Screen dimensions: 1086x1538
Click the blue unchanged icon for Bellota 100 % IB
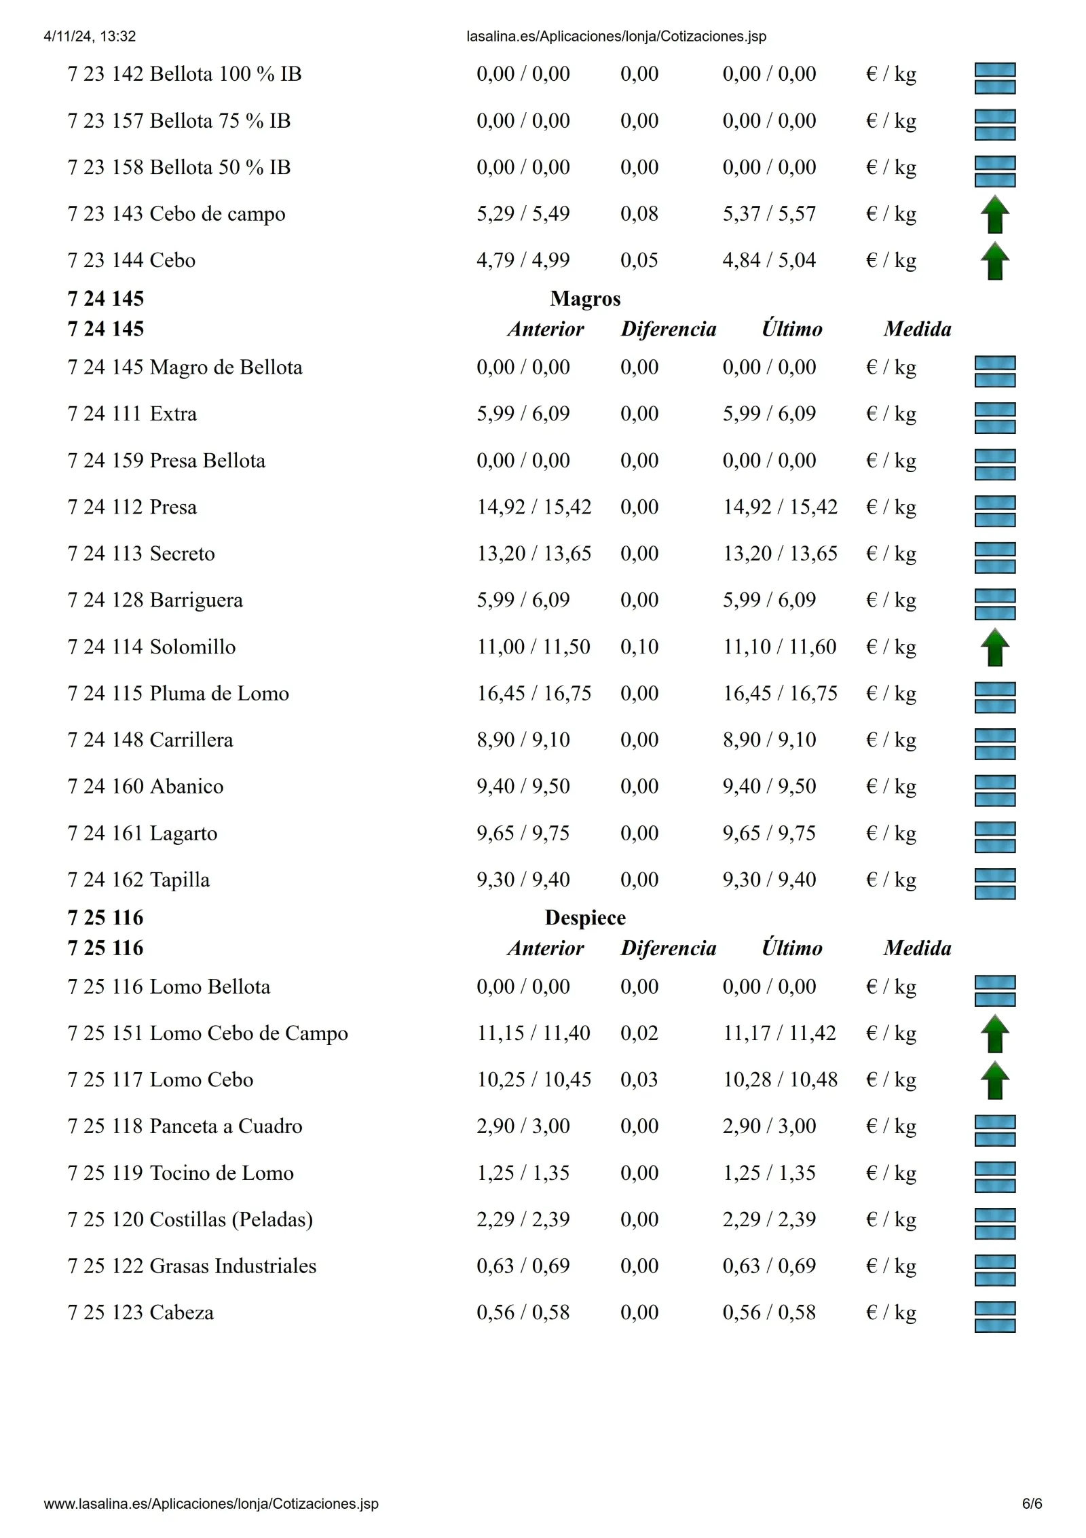[995, 78]
